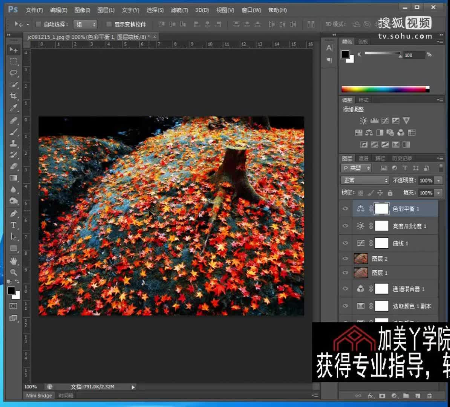Click the Mini Bridge button at bottom
Image resolution: width=450 pixels, height=407 pixels.
(38, 395)
